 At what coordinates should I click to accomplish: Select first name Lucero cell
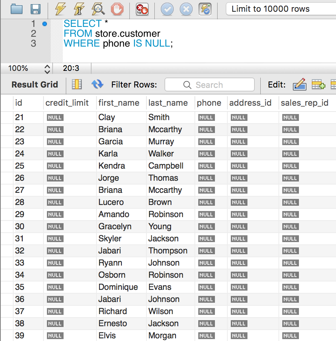pyautogui.click(x=121, y=202)
